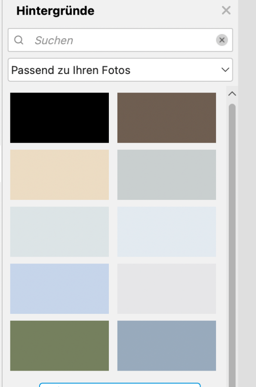Select the black background swatch
Viewport: 256px width, 387px height.
59,118
